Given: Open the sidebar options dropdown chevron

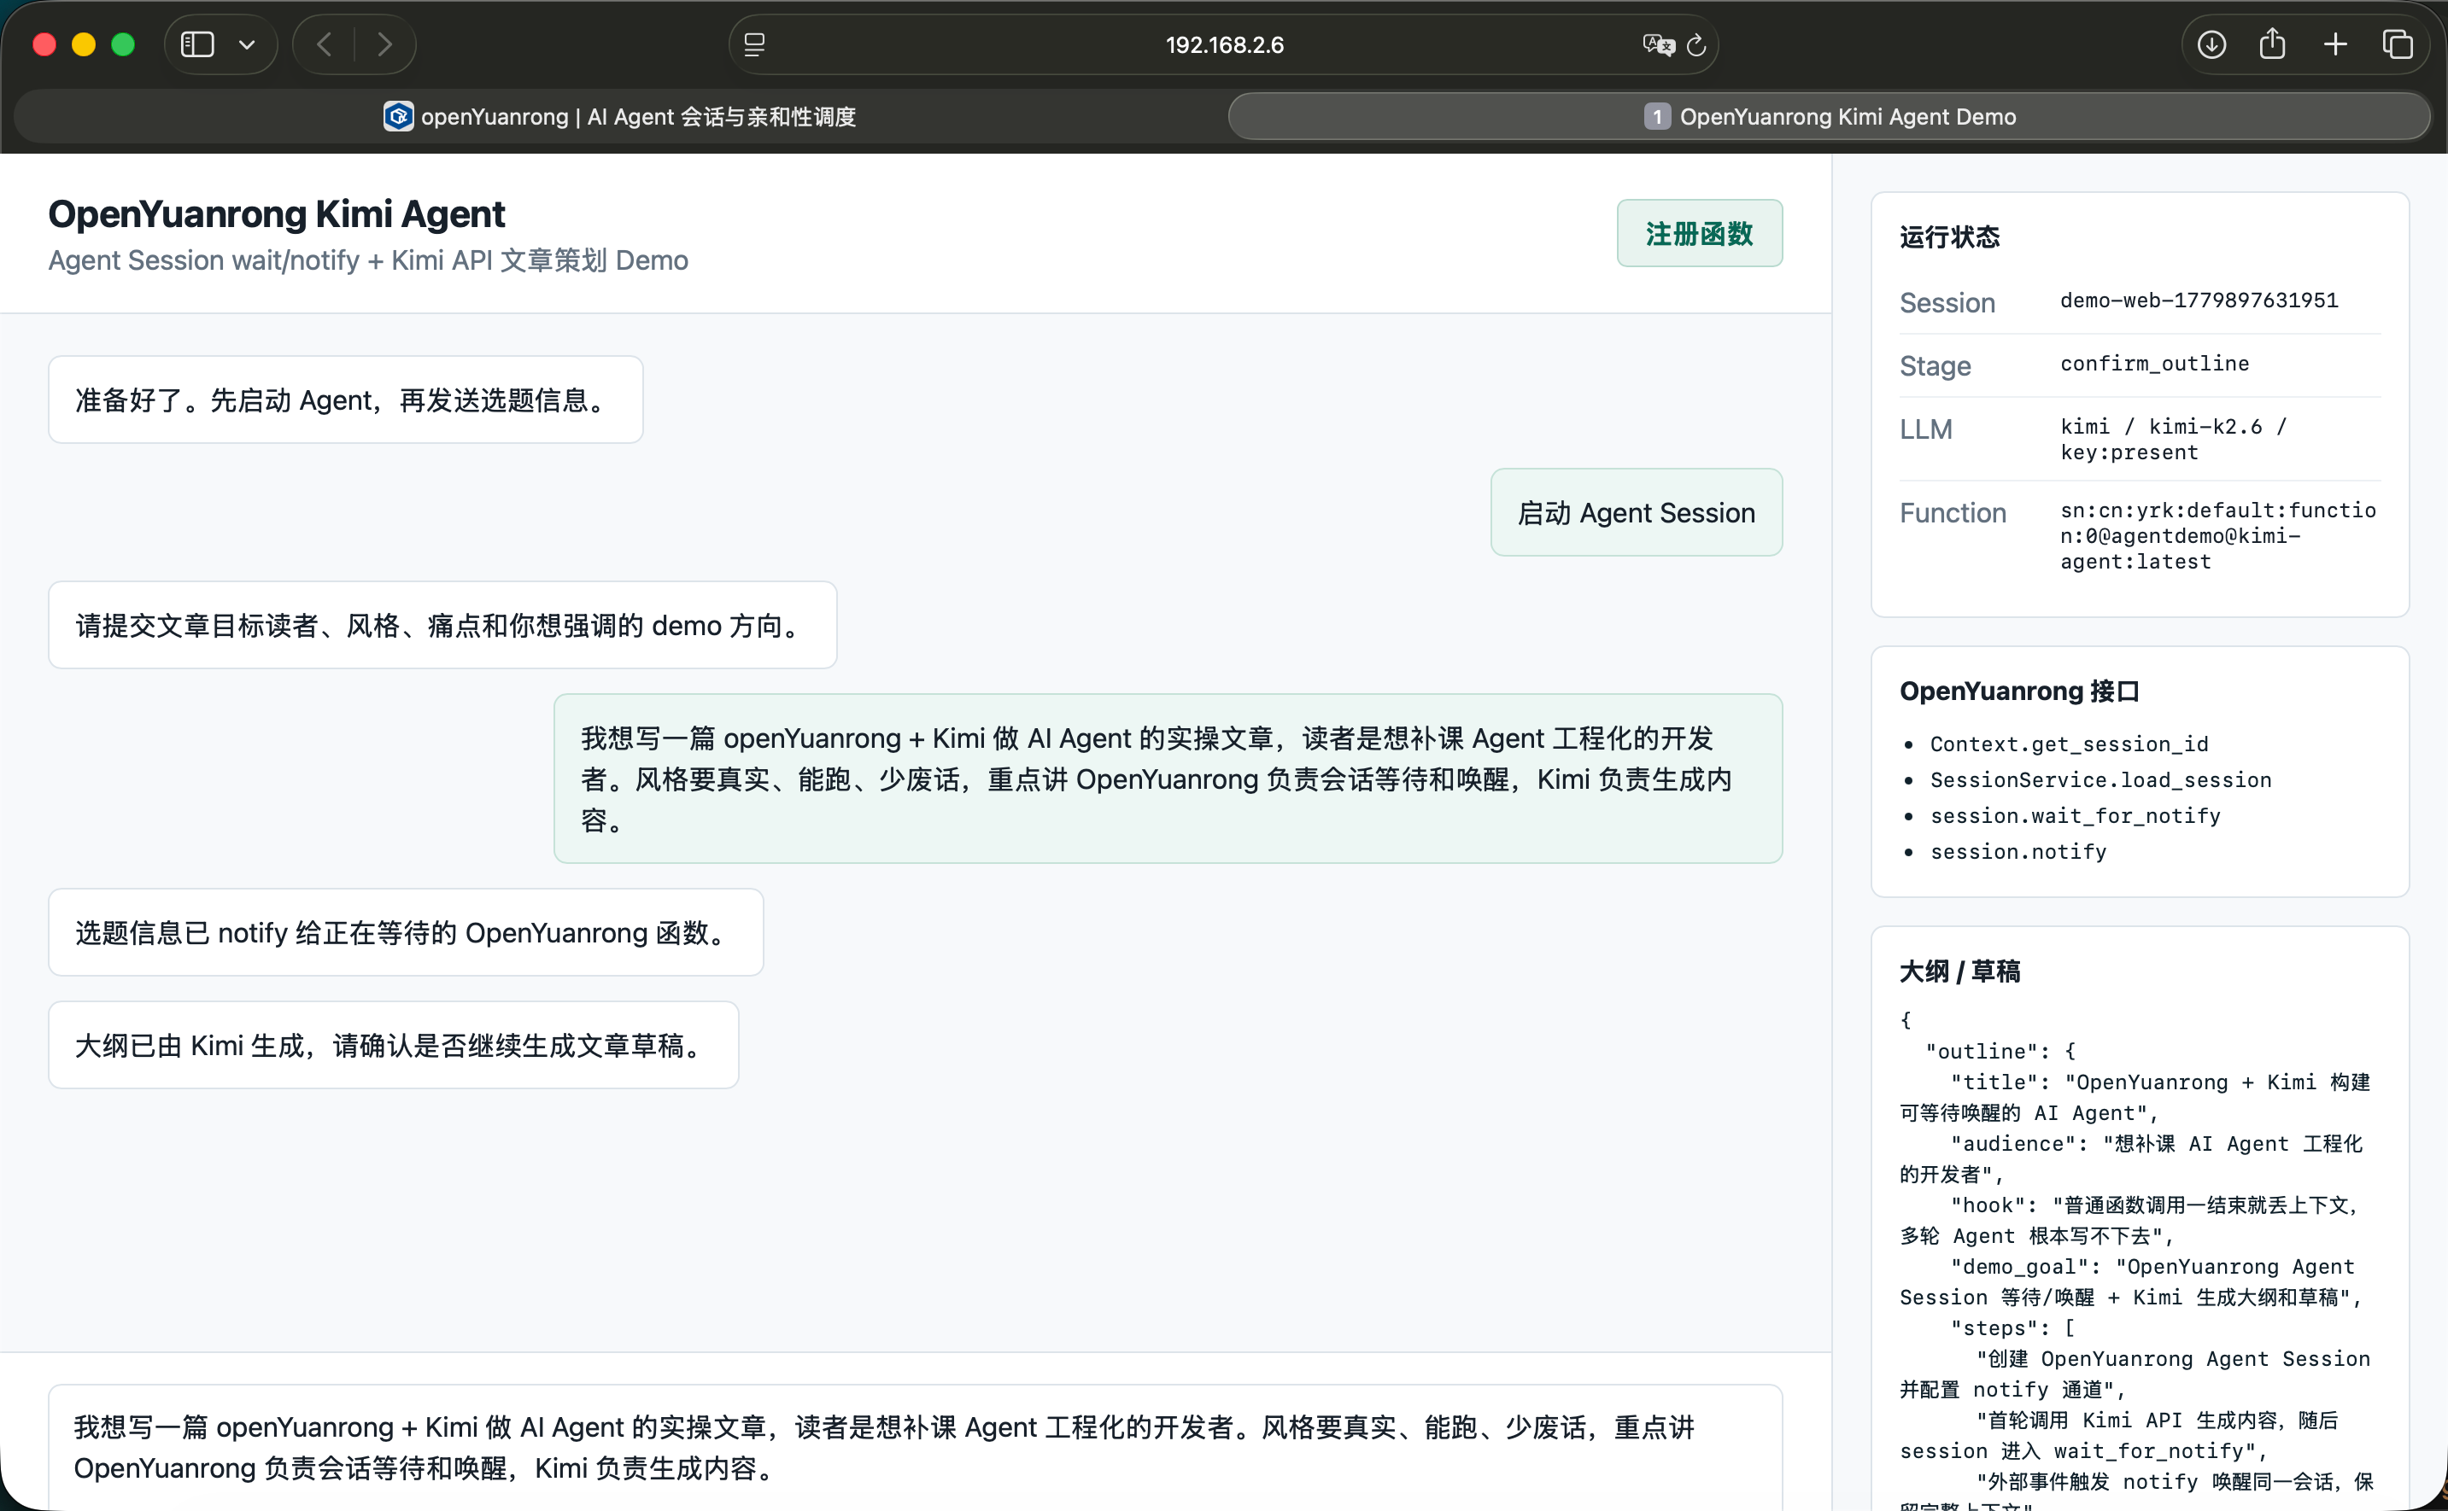Looking at the screenshot, I should point(247,44).
